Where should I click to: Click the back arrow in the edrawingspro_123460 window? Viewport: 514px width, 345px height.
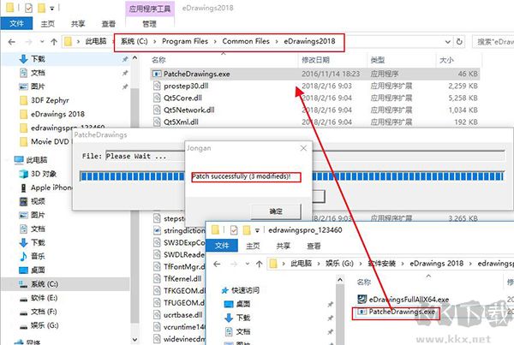[x=217, y=264]
